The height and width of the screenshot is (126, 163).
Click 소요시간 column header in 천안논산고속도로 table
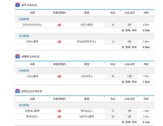pos(129,99)
